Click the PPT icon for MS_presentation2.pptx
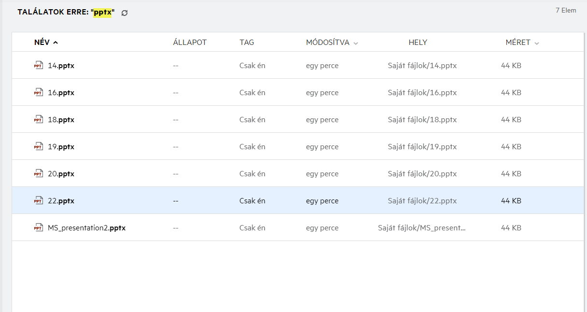 (38, 228)
